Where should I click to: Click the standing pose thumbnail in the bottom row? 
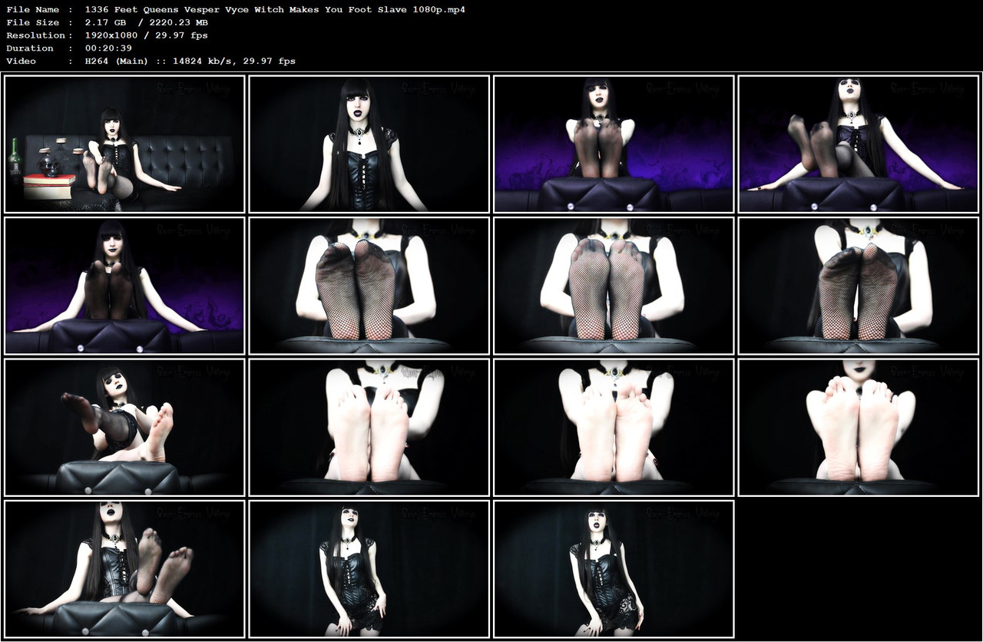pyautogui.click(x=369, y=569)
